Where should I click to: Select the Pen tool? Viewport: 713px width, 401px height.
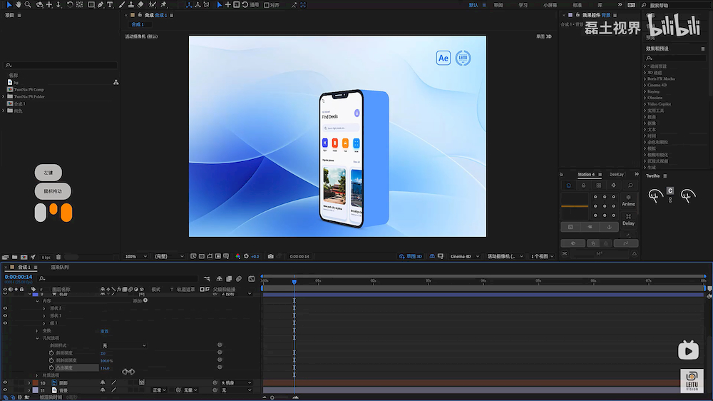click(x=101, y=4)
